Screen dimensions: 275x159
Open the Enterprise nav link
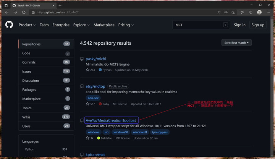click(x=61, y=25)
